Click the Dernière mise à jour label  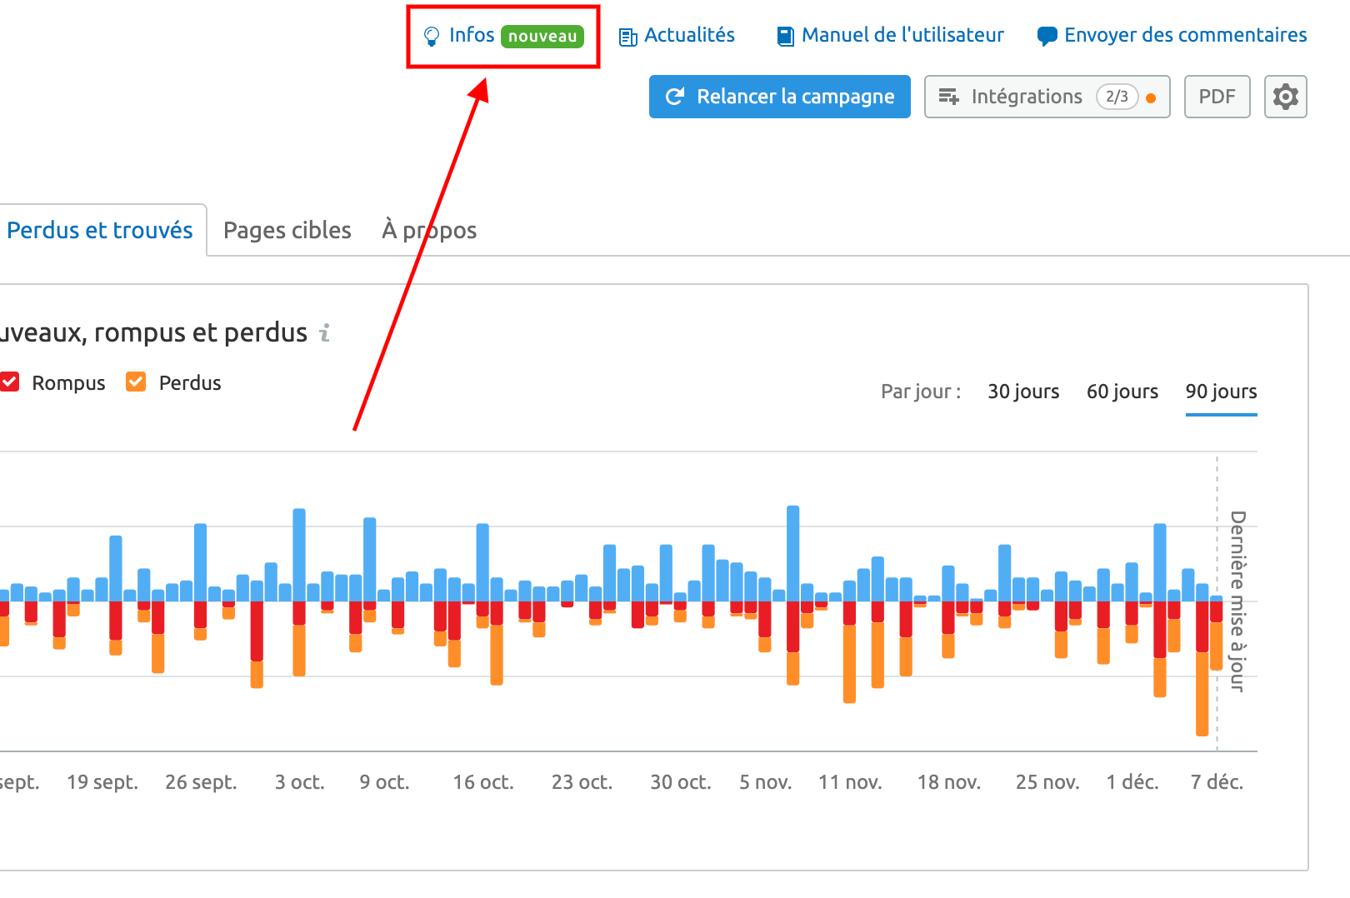click(1237, 601)
